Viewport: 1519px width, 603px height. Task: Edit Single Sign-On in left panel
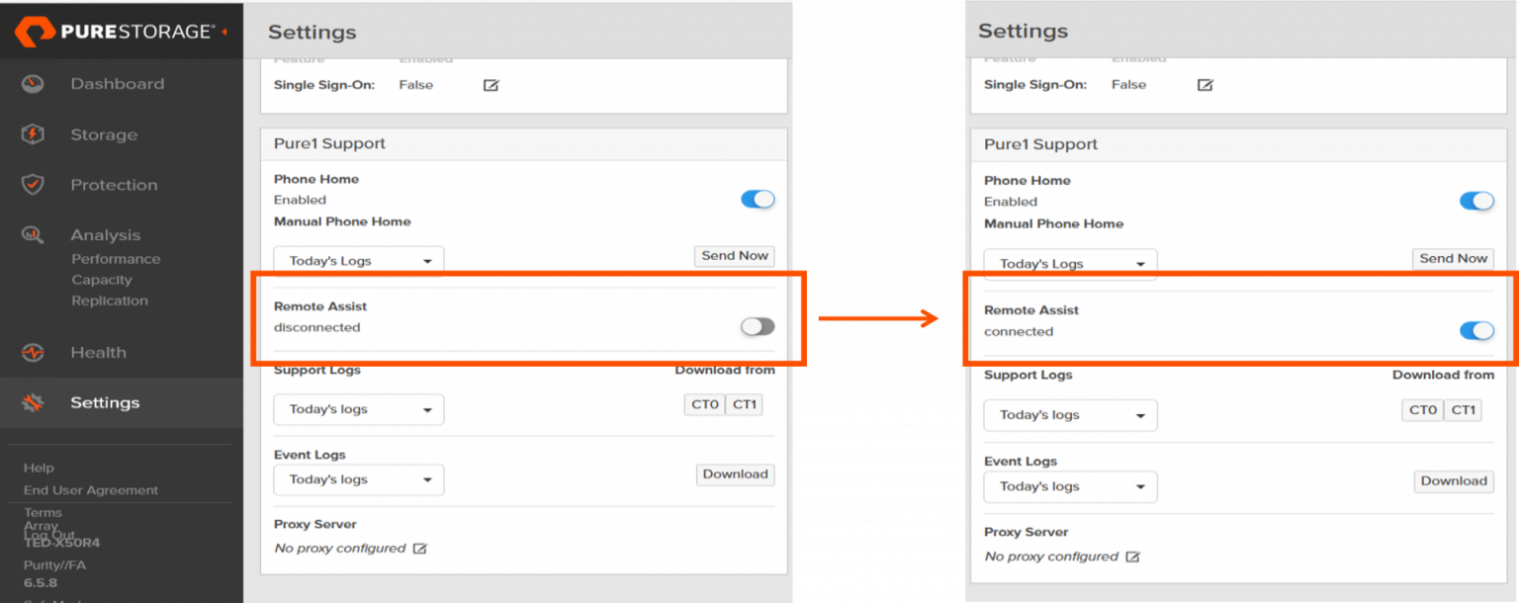click(x=491, y=85)
